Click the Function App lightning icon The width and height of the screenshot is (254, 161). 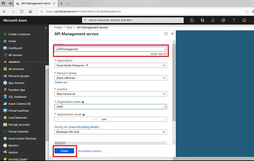point(5,90)
